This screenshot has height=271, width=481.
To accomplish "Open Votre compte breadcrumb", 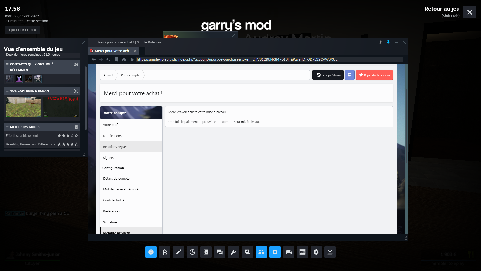I will tap(130, 75).
